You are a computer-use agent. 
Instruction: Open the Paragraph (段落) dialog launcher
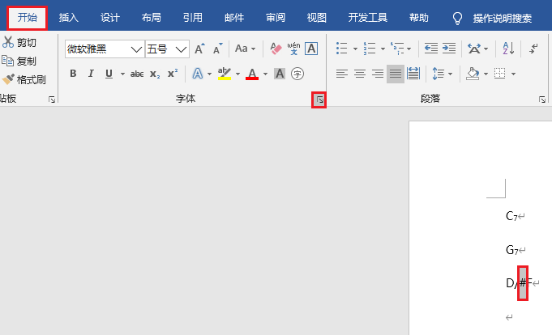pos(542,100)
